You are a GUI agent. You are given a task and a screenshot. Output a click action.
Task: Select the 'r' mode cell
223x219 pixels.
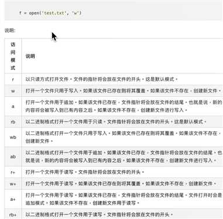(x=13, y=79)
